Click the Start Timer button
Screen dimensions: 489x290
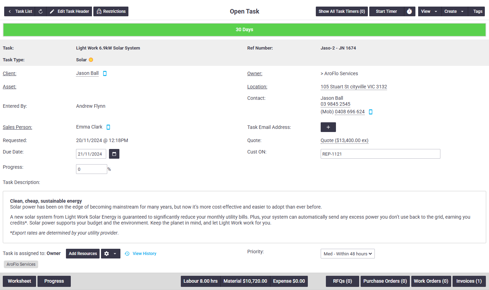(x=387, y=11)
